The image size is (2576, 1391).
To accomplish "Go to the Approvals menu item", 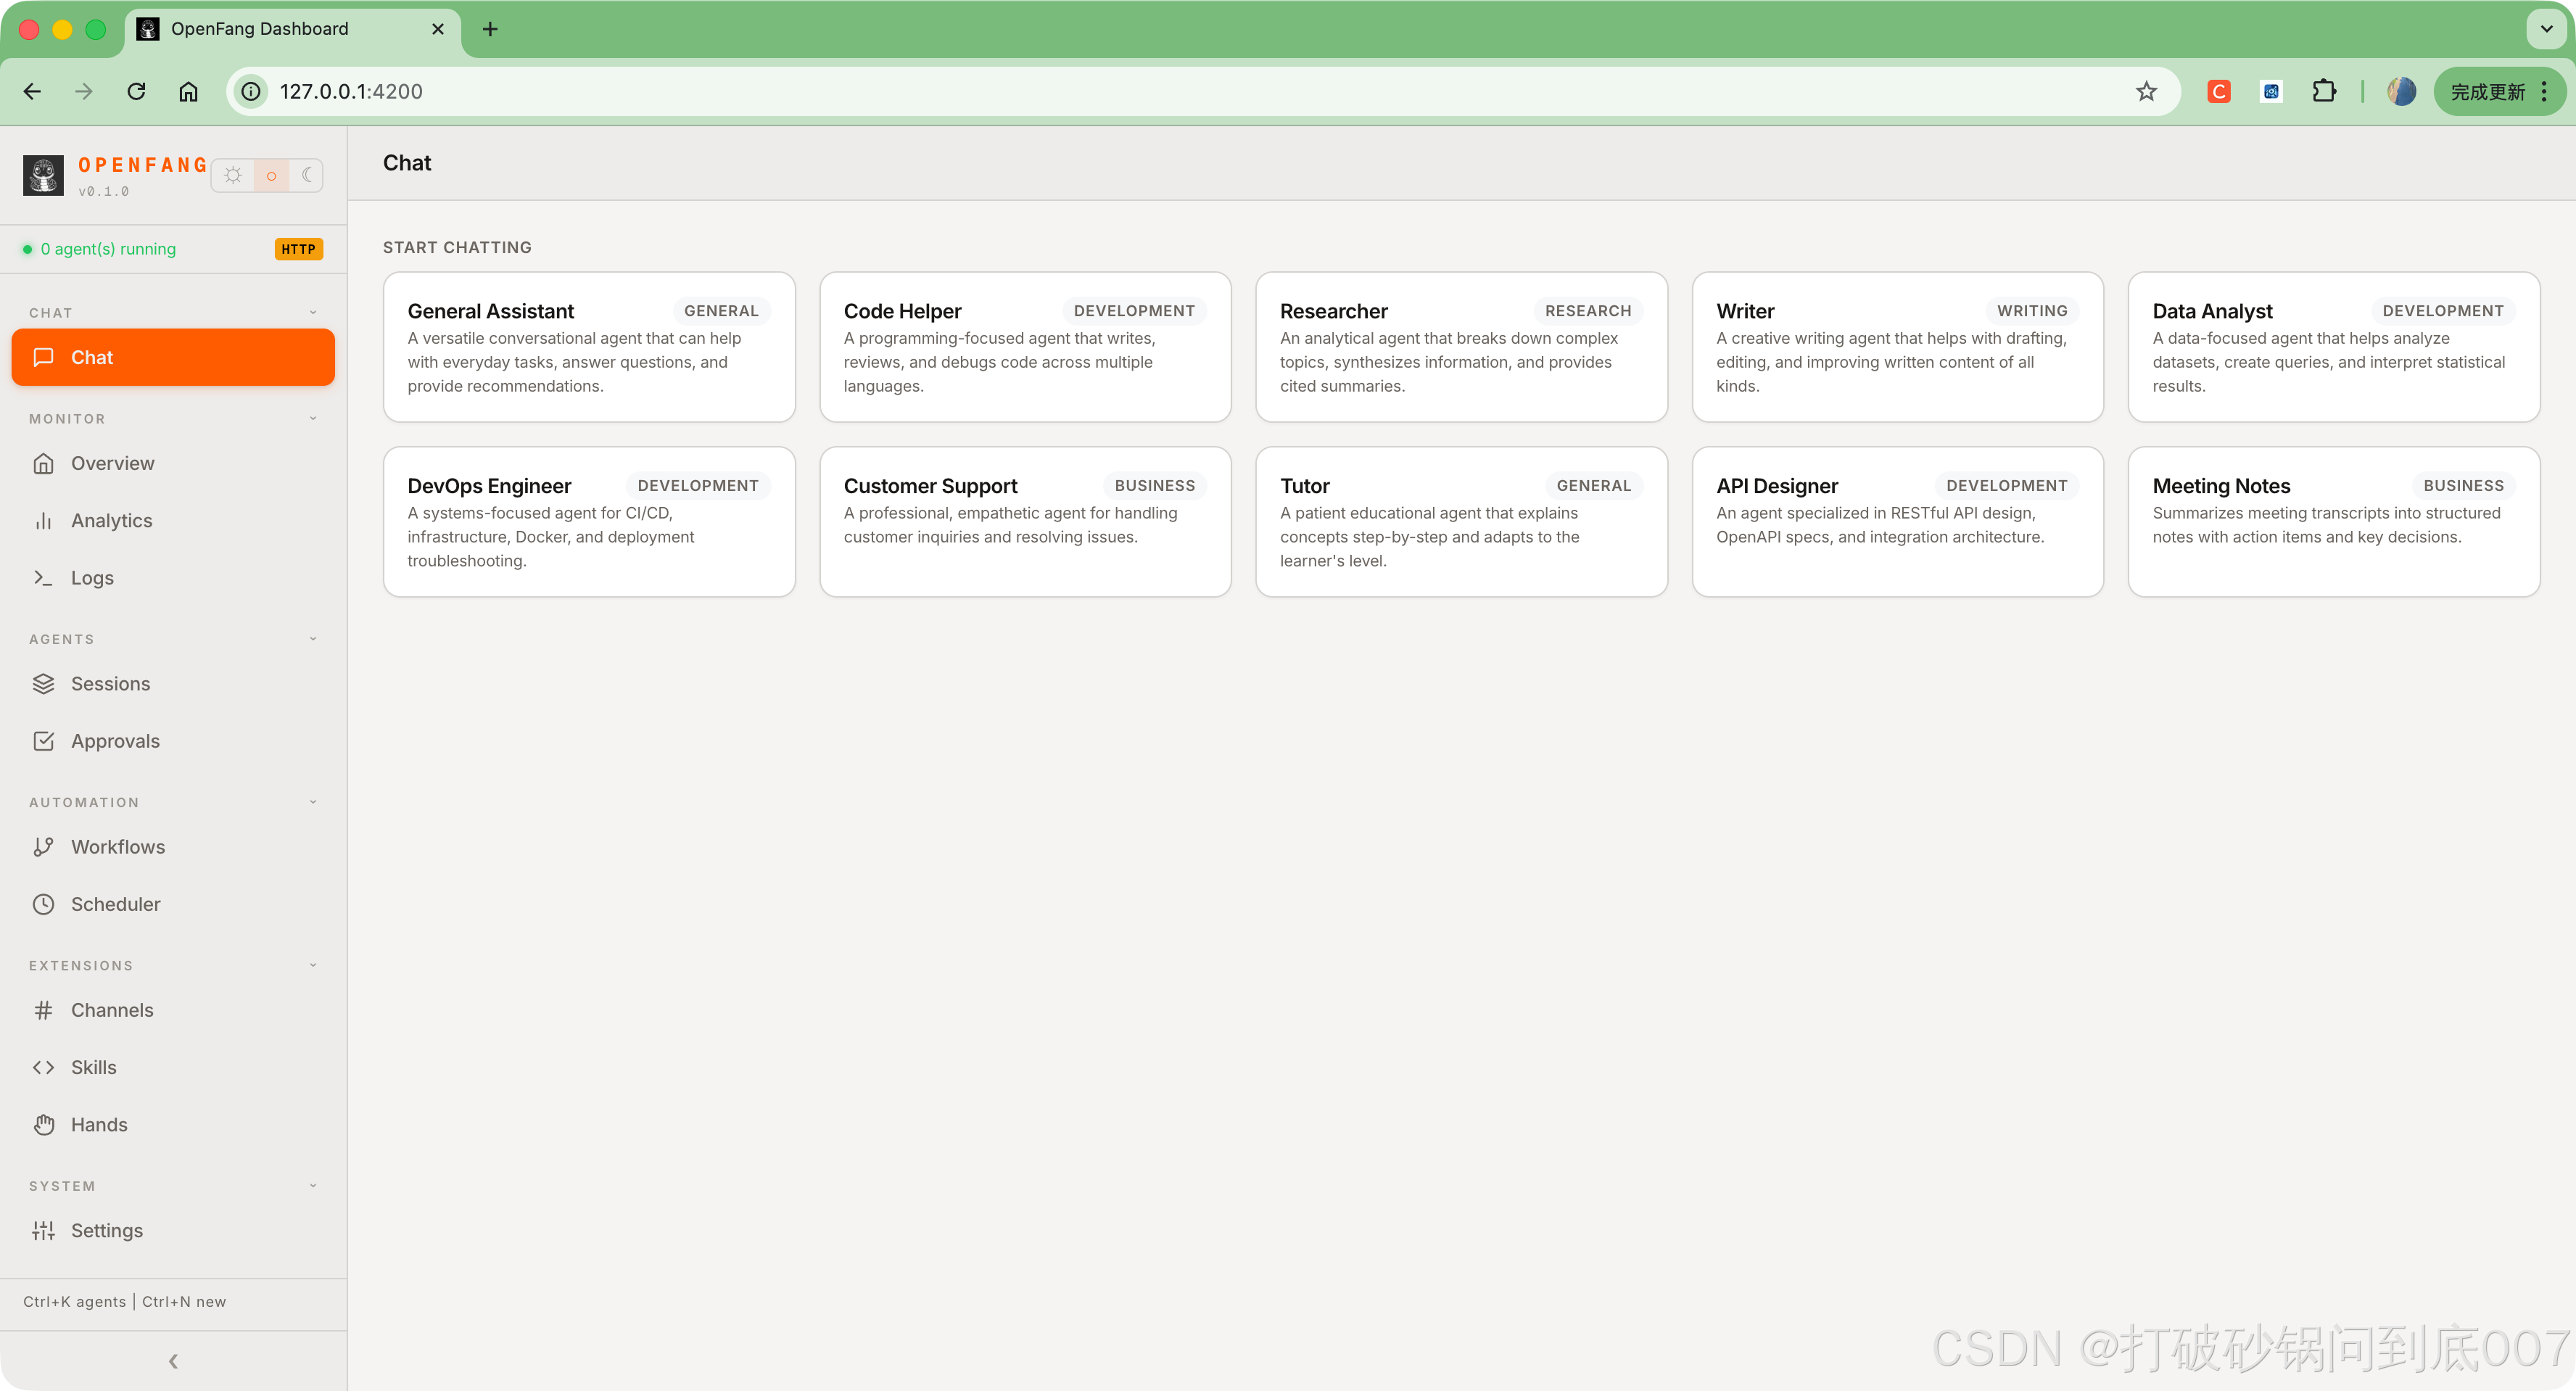I will (x=115, y=741).
